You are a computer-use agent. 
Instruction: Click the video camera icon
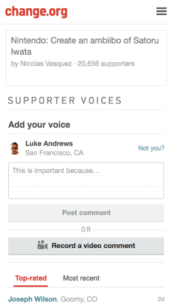[42, 245]
